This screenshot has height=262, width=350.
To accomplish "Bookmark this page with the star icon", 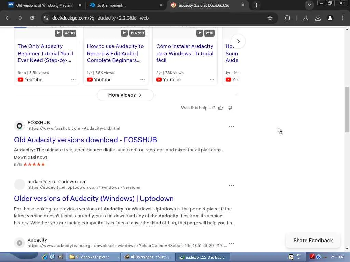I will click(270, 18).
